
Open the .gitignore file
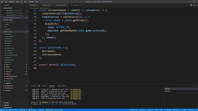click(x=8, y=83)
